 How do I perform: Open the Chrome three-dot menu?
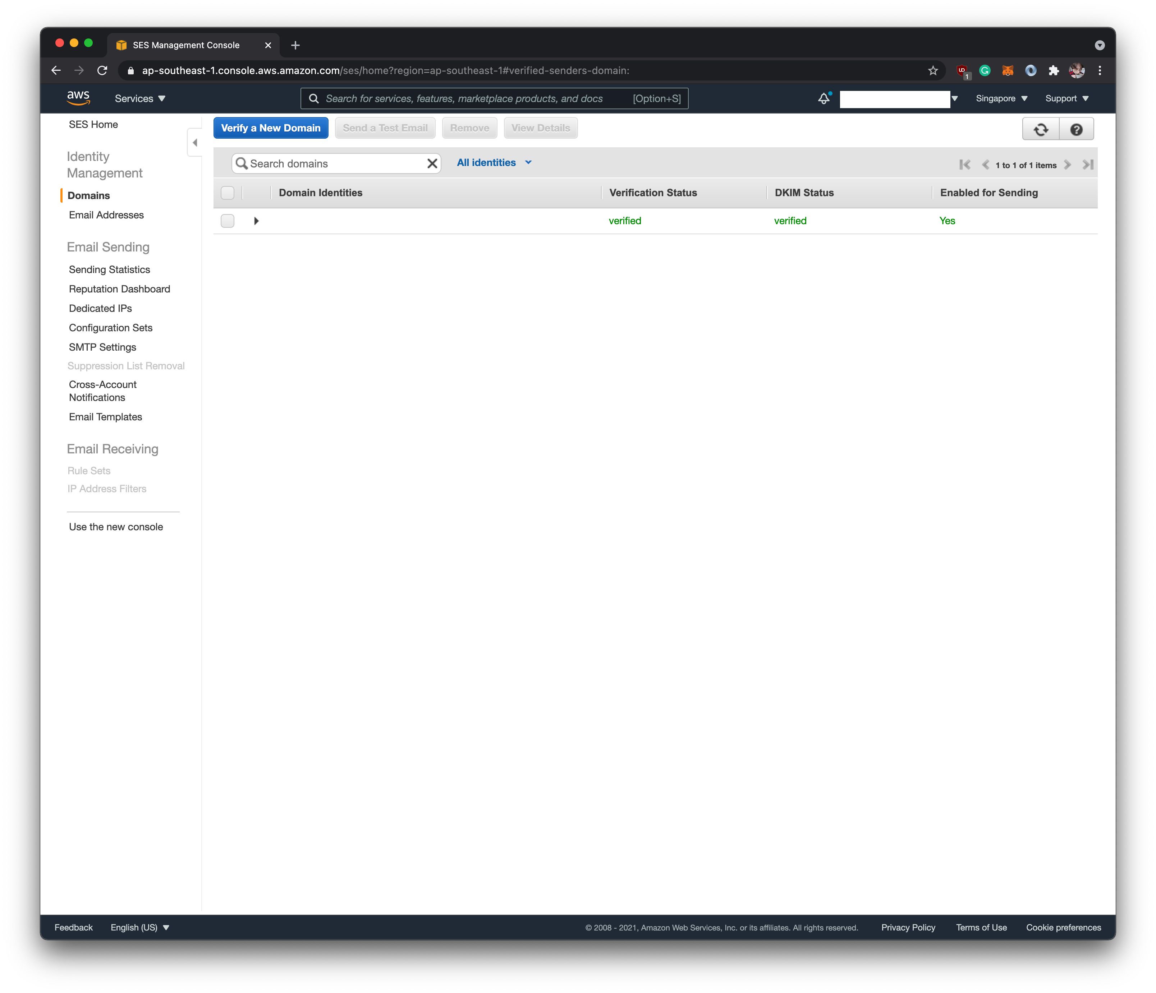point(1100,70)
